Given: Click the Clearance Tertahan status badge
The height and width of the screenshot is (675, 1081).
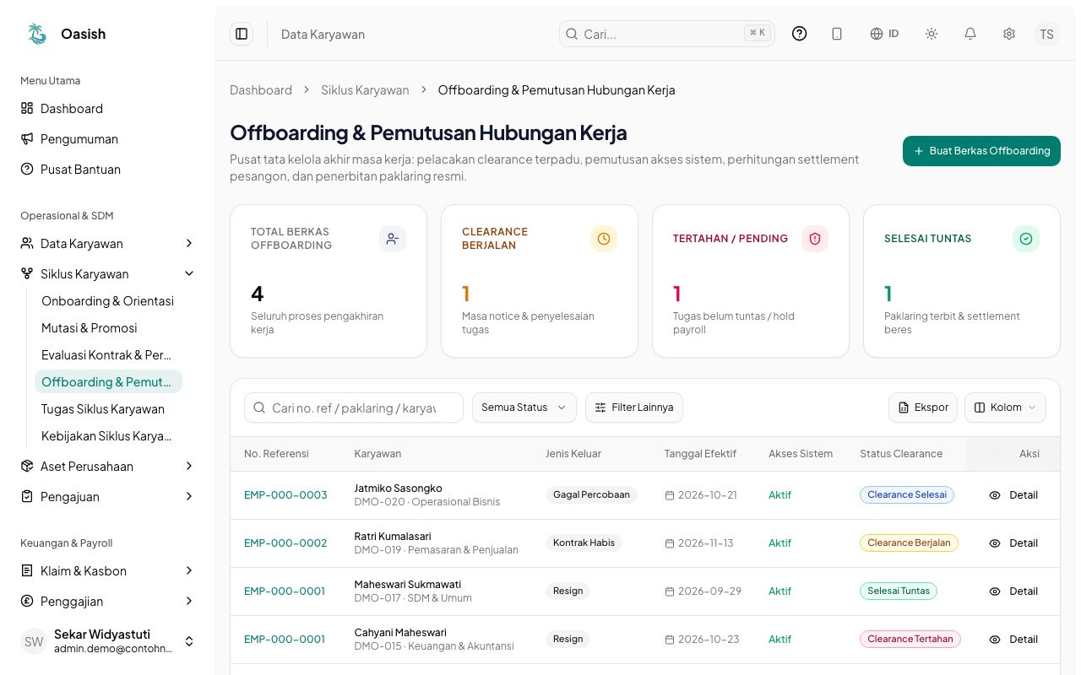Looking at the screenshot, I should [910, 640].
